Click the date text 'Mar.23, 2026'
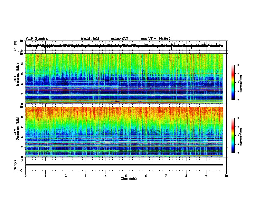Screen dimensions: 255x197 pyautogui.click(x=90, y=39)
